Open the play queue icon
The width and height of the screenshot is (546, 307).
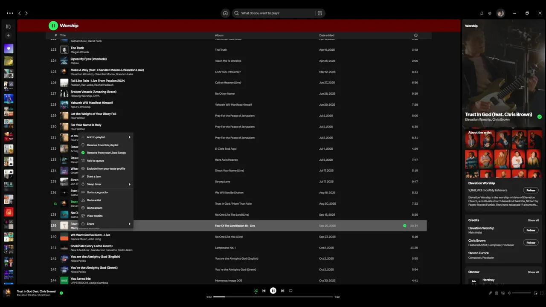497,293
